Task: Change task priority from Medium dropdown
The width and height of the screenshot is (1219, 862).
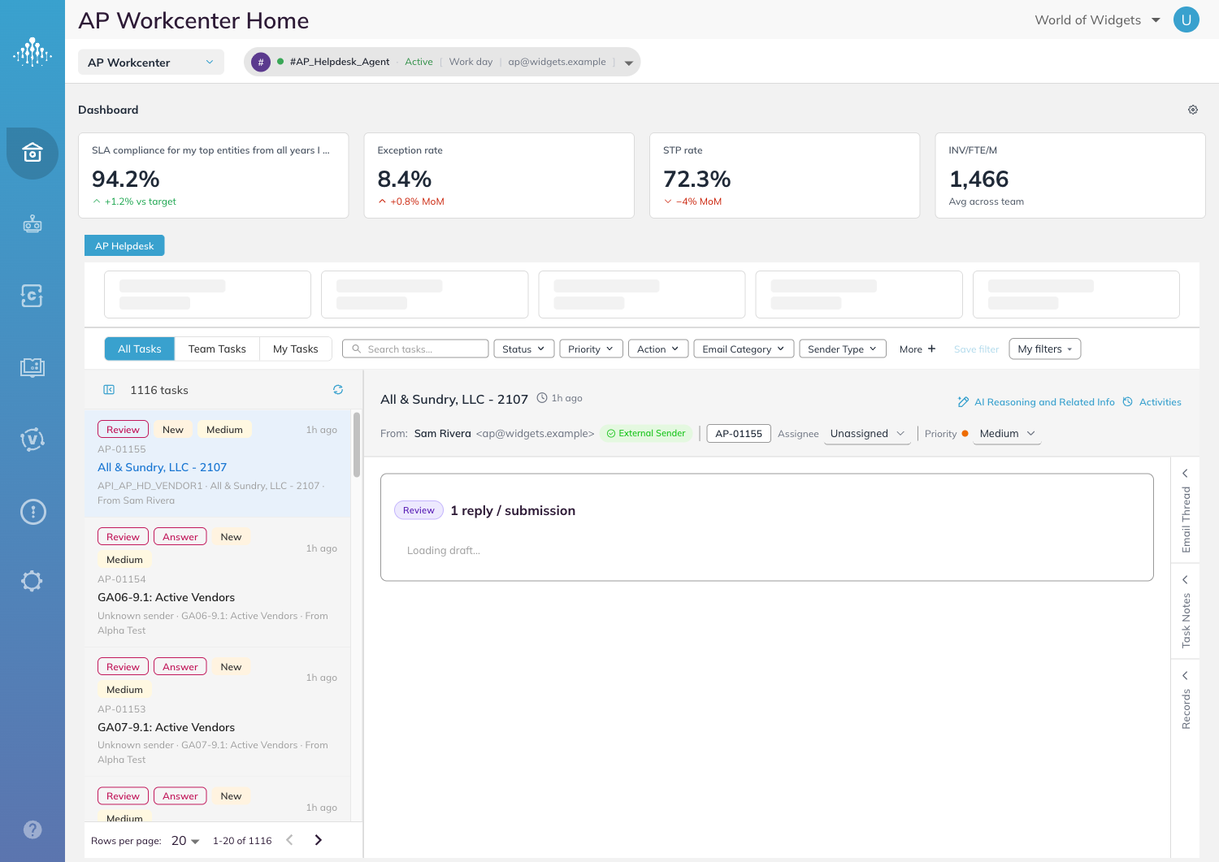Action: click(1007, 434)
